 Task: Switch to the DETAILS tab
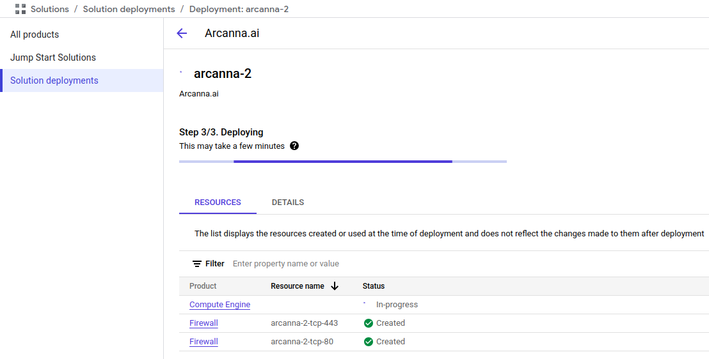click(x=288, y=202)
